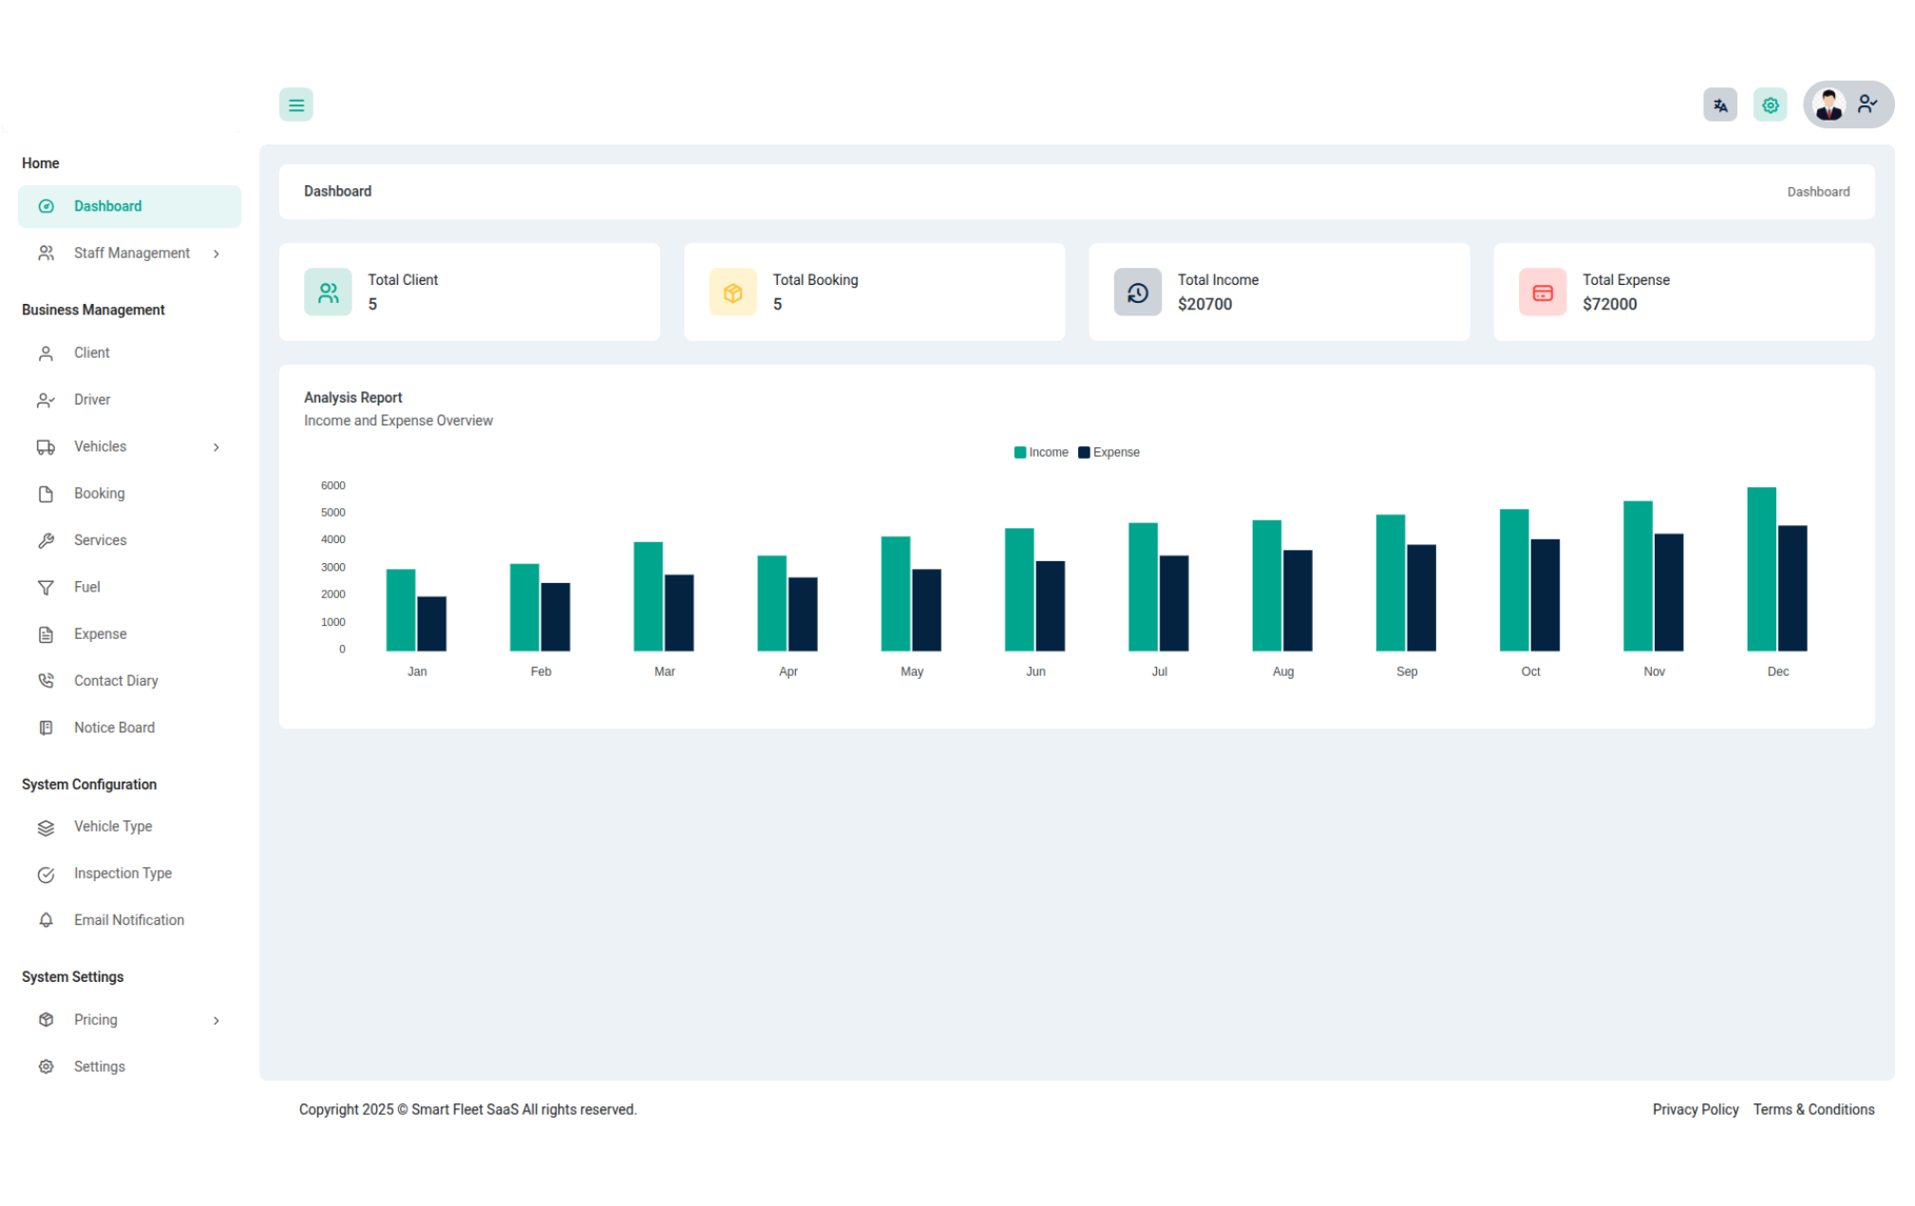The image size is (1915, 1206).
Task: Click the Total Income history icon
Action: [1137, 292]
